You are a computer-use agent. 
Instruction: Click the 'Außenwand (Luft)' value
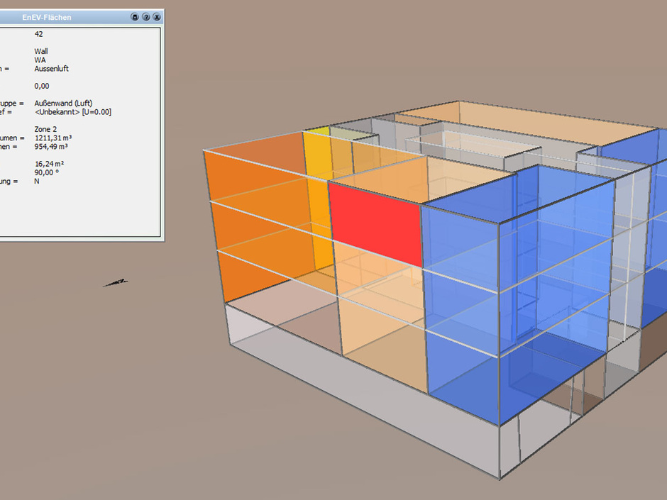coord(63,104)
